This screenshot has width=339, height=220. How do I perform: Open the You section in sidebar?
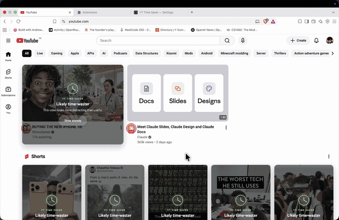click(8, 109)
